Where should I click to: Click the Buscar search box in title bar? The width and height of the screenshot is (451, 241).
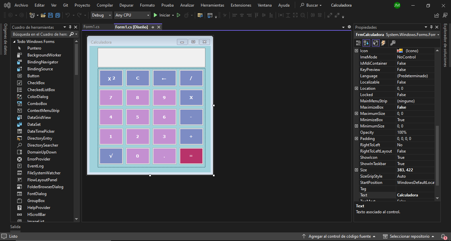311,5
